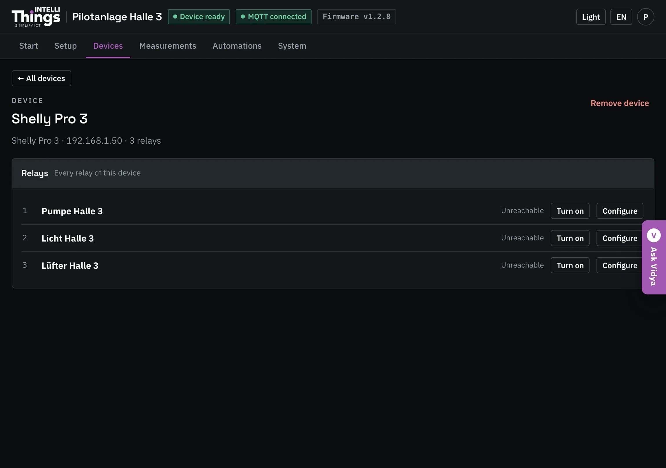Navigate to the System tab
The width and height of the screenshot is (666, 468).
[x=292, y=46]
